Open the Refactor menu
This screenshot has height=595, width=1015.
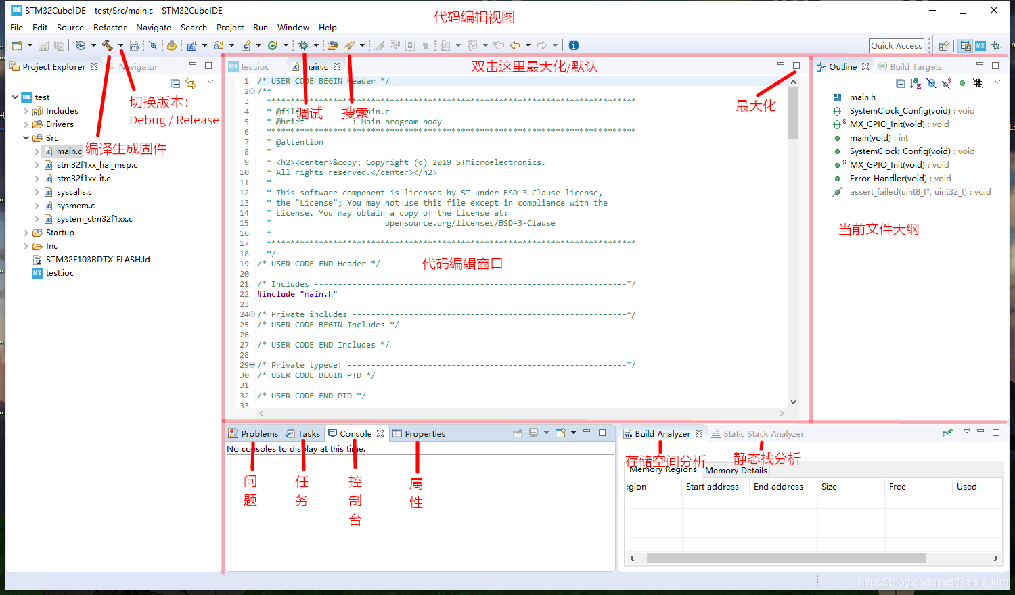tap(110, 28)
